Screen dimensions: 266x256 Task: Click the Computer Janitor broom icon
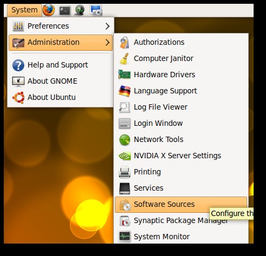[125, 59]
